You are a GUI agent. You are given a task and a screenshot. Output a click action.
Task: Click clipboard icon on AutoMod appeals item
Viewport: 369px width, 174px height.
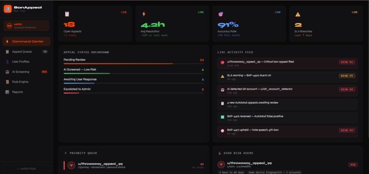(x=222, y=103)
